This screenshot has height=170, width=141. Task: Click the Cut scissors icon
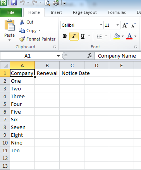point(22,22)
